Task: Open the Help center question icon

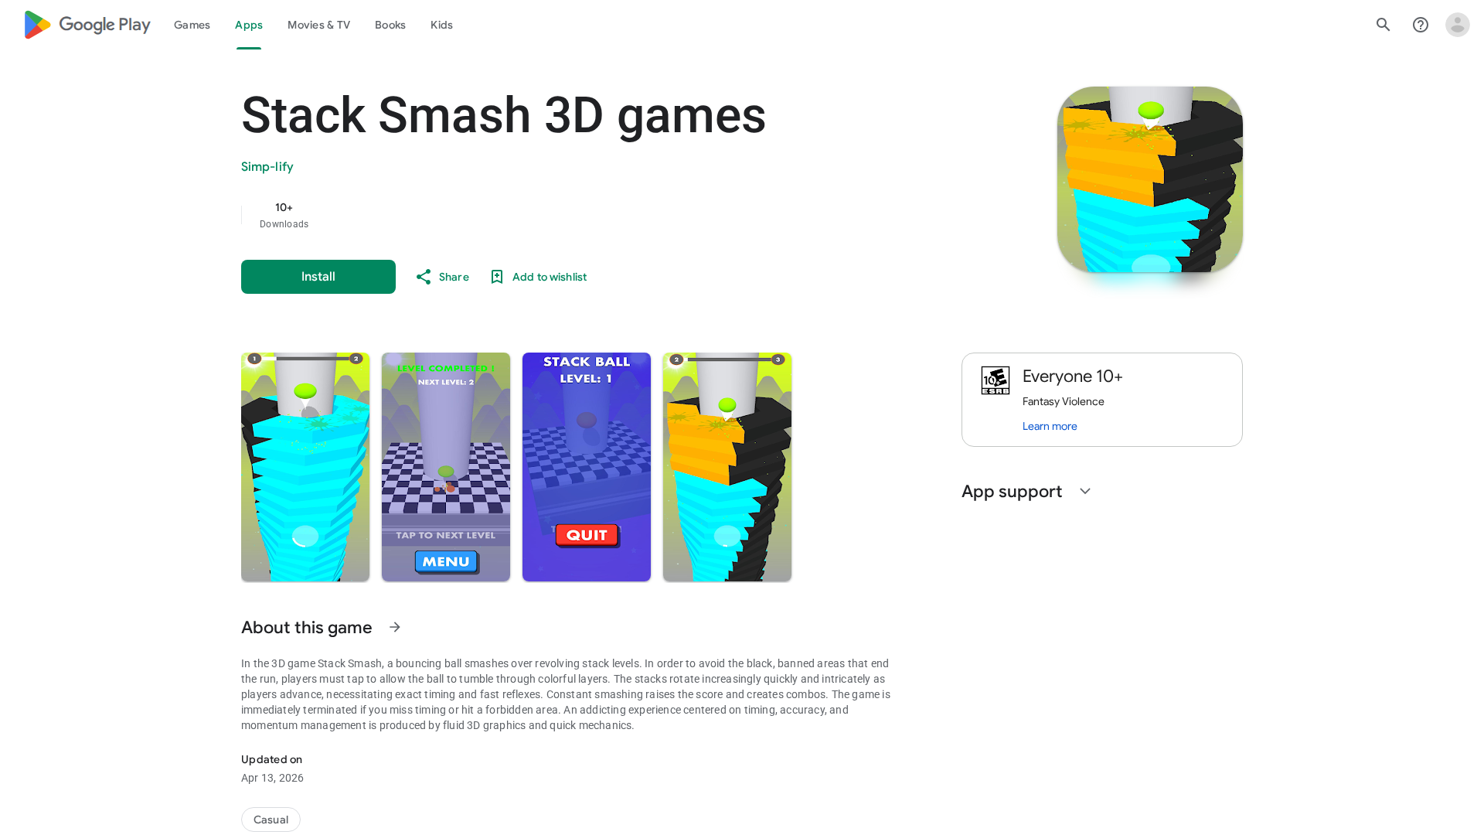Action: pyautogui.click(x=1421, y=25)
